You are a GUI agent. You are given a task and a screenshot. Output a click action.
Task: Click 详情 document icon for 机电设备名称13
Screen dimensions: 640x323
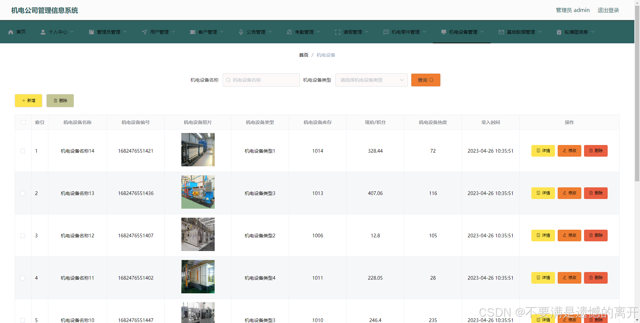538,193
